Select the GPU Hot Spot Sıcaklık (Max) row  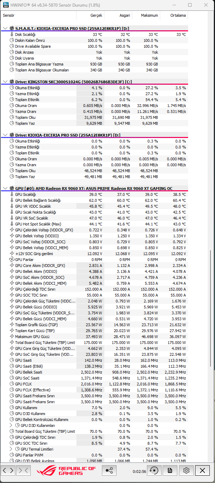[95, 224]
